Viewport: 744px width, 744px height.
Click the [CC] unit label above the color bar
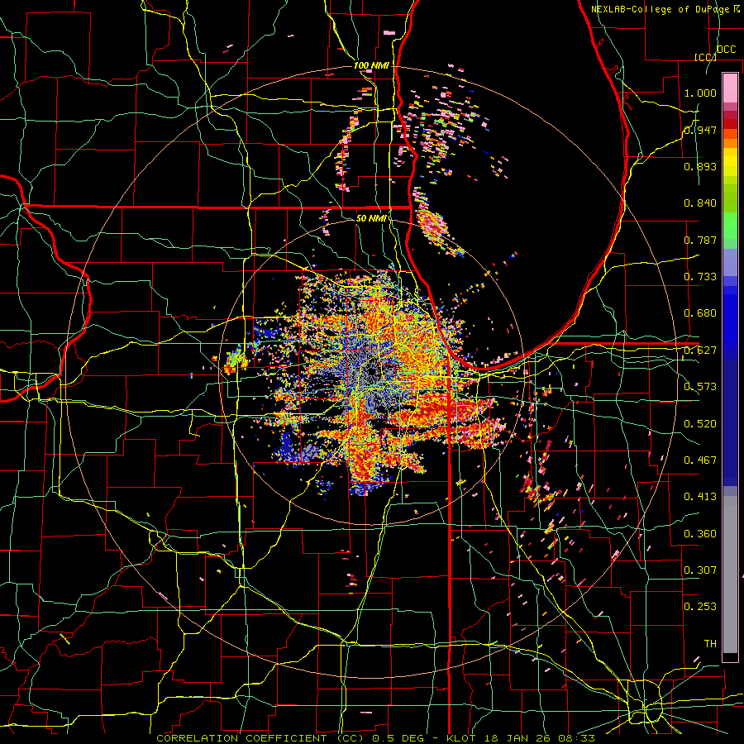705,57
